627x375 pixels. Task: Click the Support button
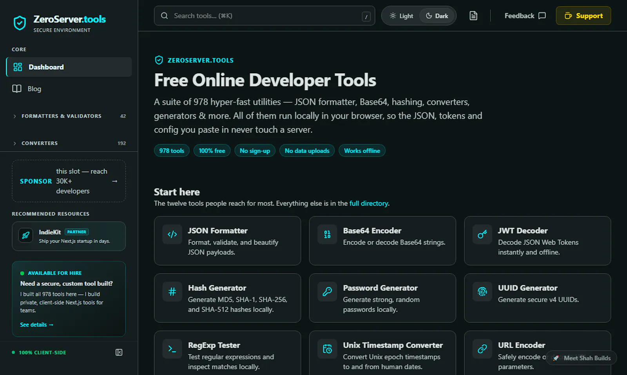tap(584, 16)
